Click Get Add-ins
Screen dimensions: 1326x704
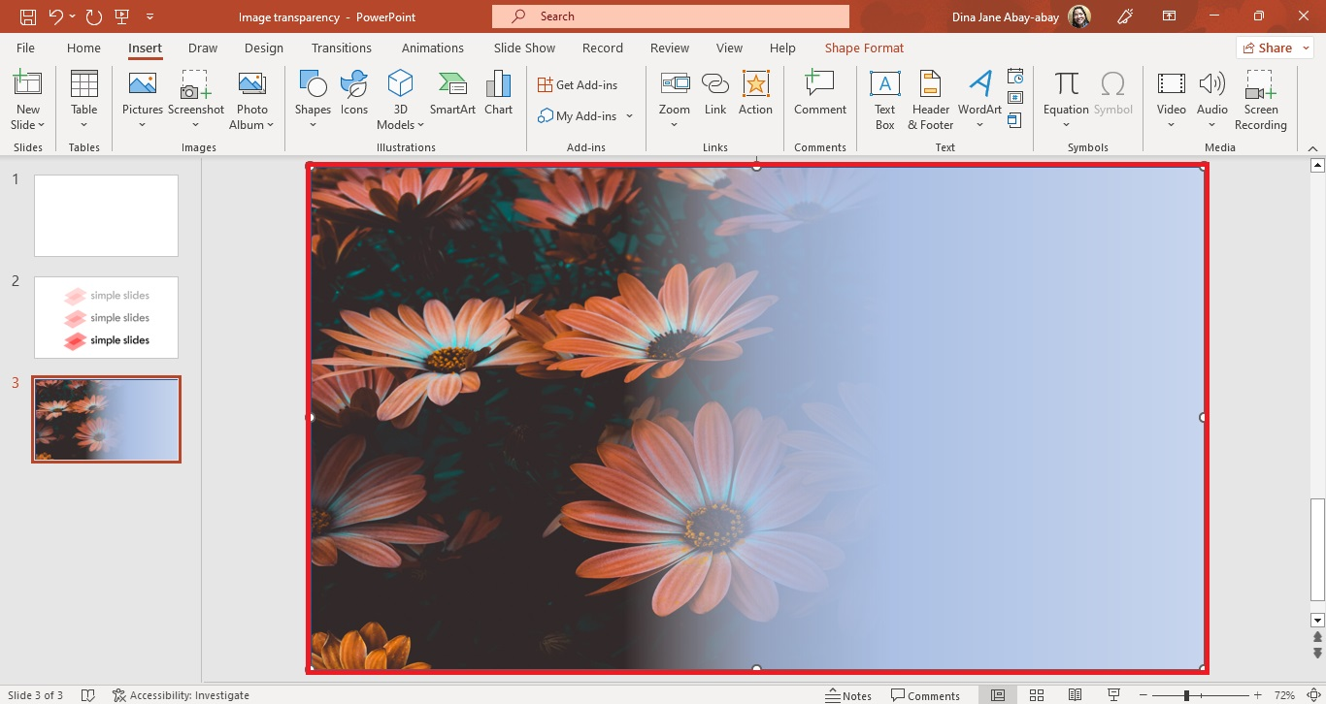tap(580, 84)
